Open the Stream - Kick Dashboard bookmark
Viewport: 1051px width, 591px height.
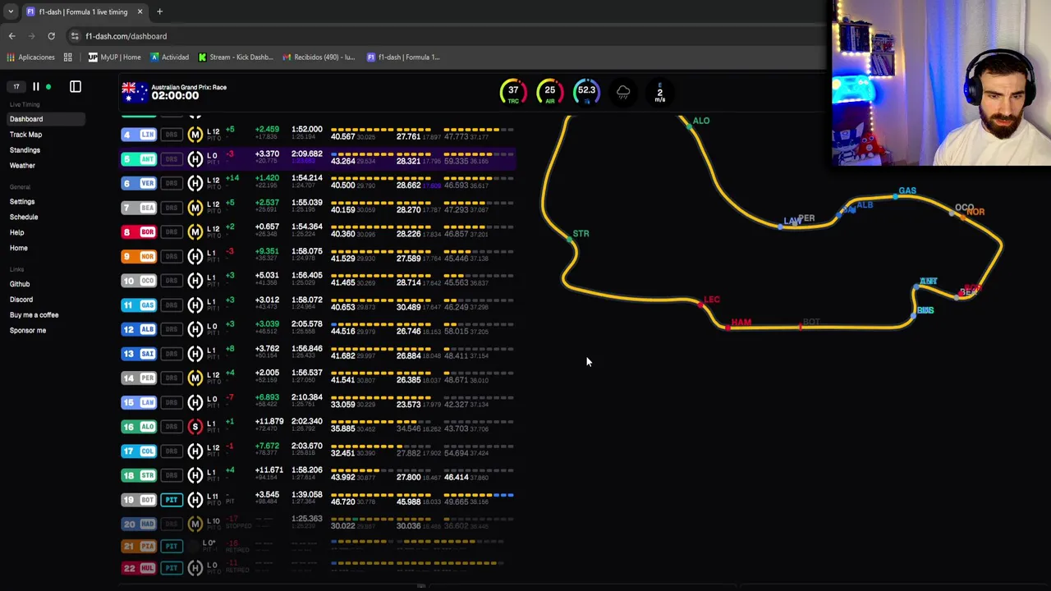[236, 57]
